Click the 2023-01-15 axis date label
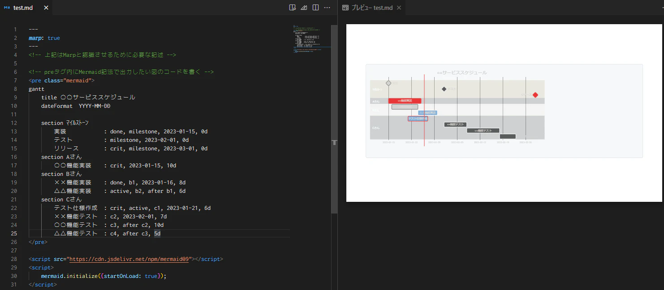 coord(388,142)
